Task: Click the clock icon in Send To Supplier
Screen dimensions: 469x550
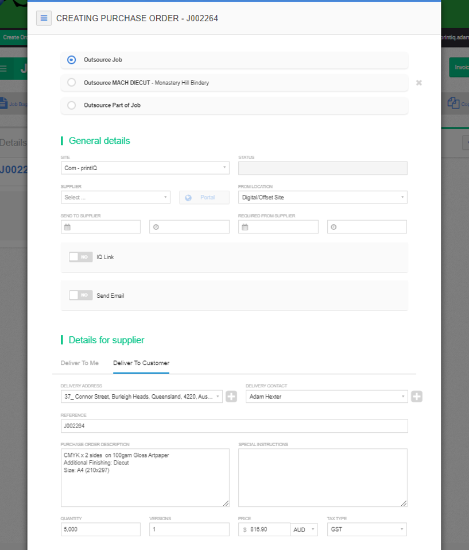Action: point(156,227)
